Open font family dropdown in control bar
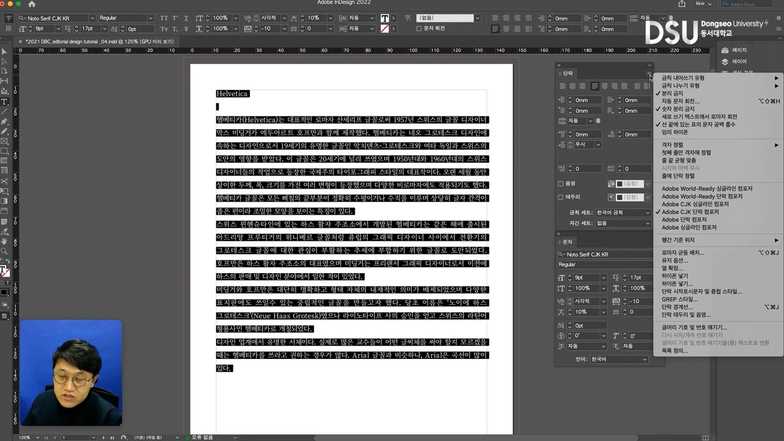This screenshot has width=784, height=441. coord(92,18)
